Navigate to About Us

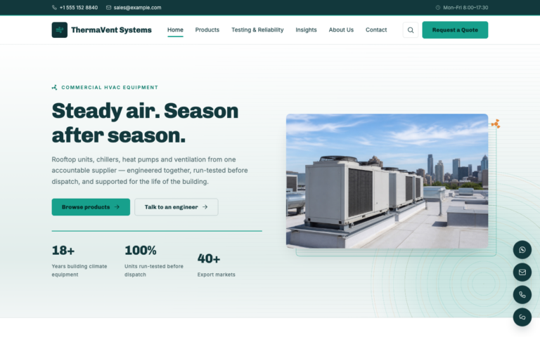(x=341, y=30)
